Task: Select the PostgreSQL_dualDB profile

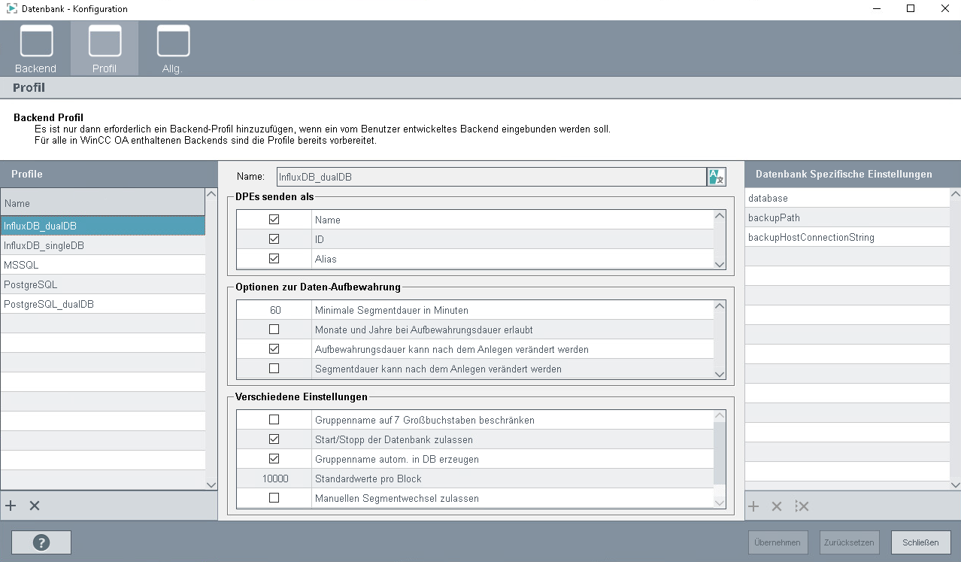Action: click(102, 304)
